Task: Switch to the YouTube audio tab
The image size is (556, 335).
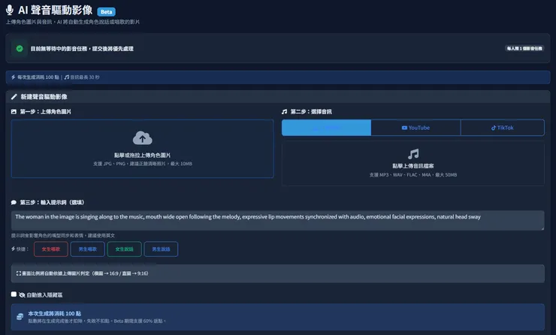Action: coord(415,128)
